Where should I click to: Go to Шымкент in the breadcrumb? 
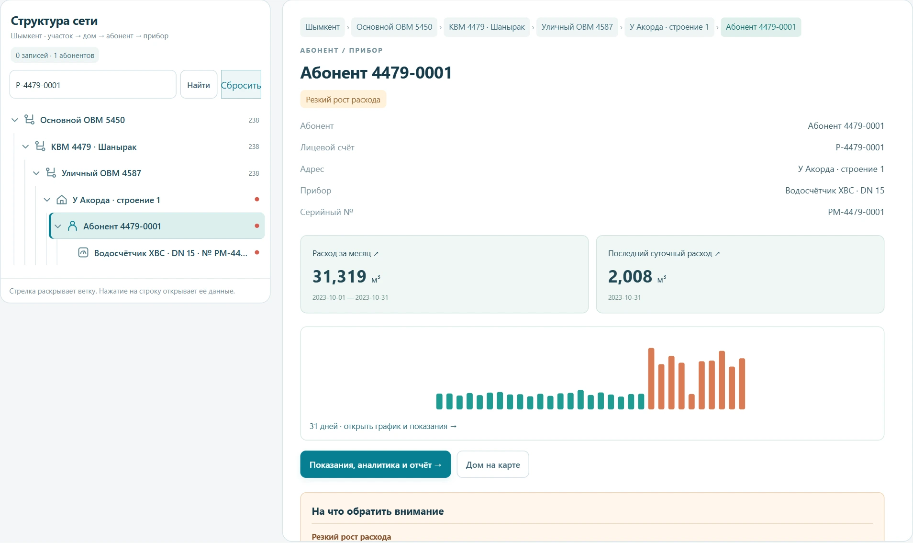(x=323, y=27)
